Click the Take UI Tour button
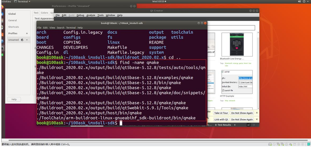The width and height of the screenshot is (311, 147). click(x=221, y=113)
